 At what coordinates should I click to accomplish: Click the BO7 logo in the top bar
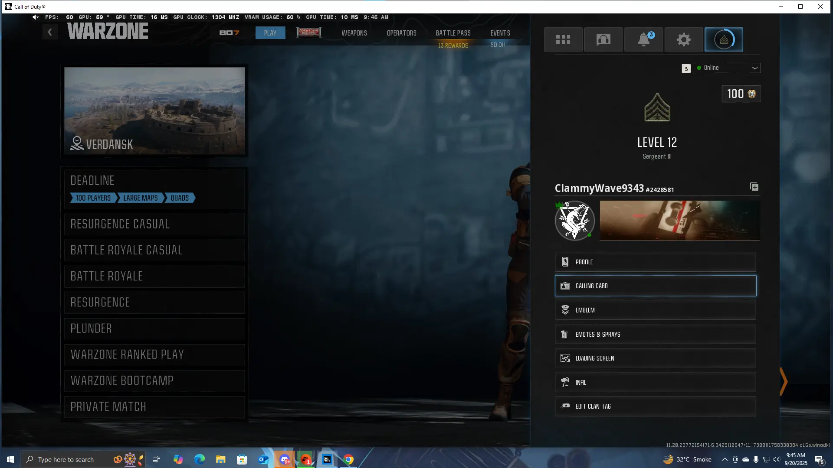coord(229,33)
